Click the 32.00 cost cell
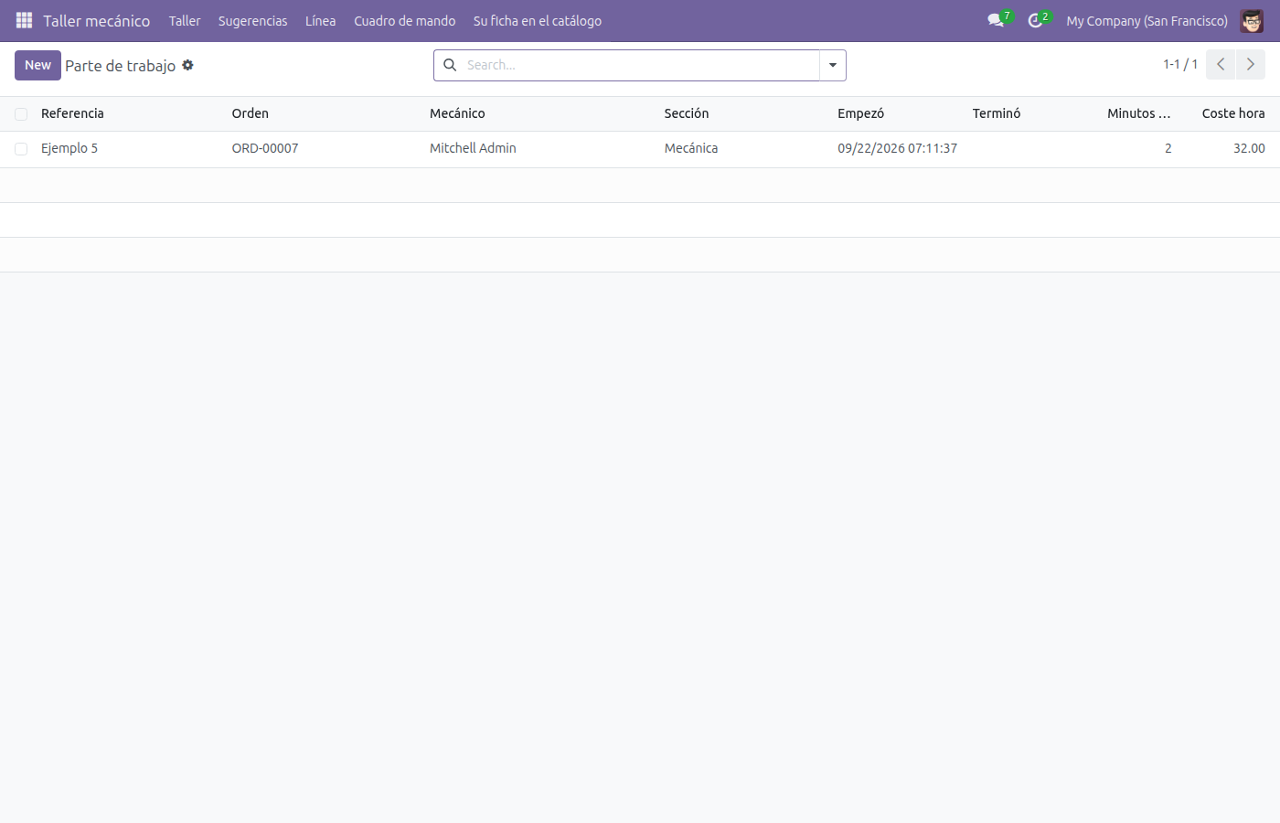This screenshot has width=1280, height=823. (x=1249, y=148)
